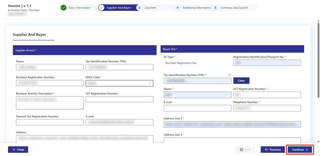Click the Previous button
The width and height of the screenshot is (320, 156).
click(x=273, y=150)
